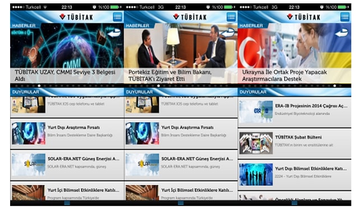356x210 pixels.
Task: Open the HABERLER label on the third screen
Action: pos(251,26)
